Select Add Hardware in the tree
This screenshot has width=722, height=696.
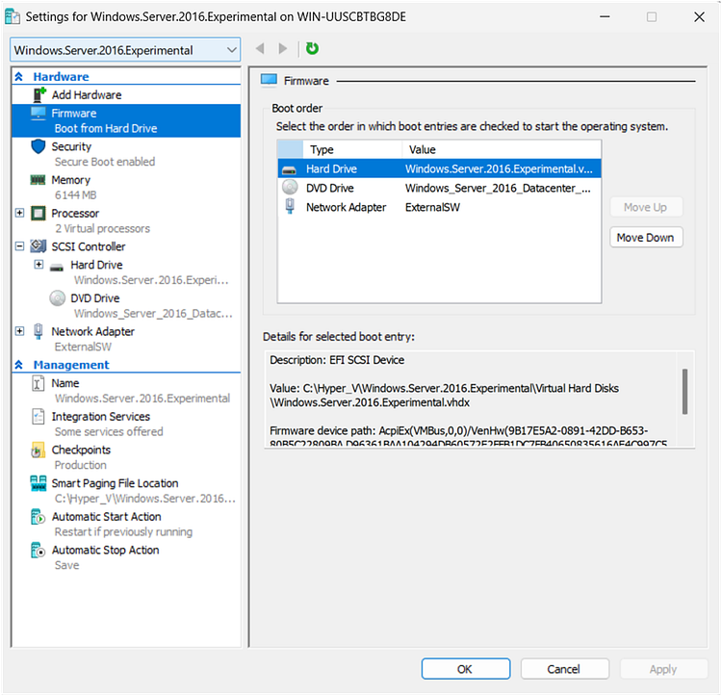87,95
